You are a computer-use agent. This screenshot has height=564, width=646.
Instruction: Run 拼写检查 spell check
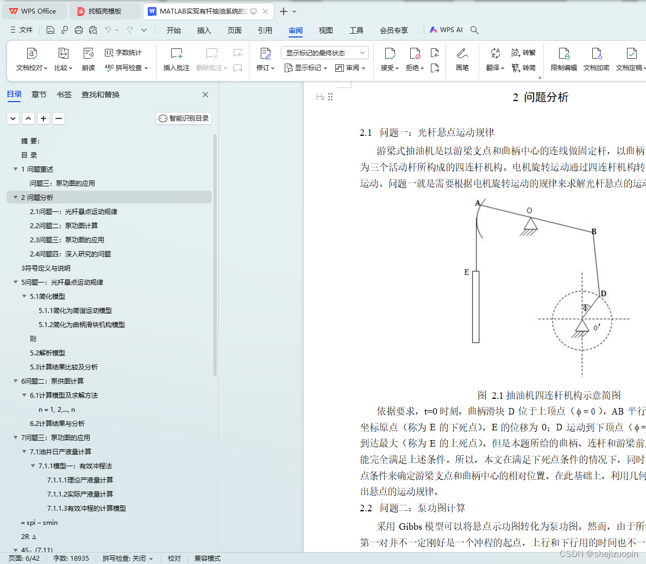point(126,67)
